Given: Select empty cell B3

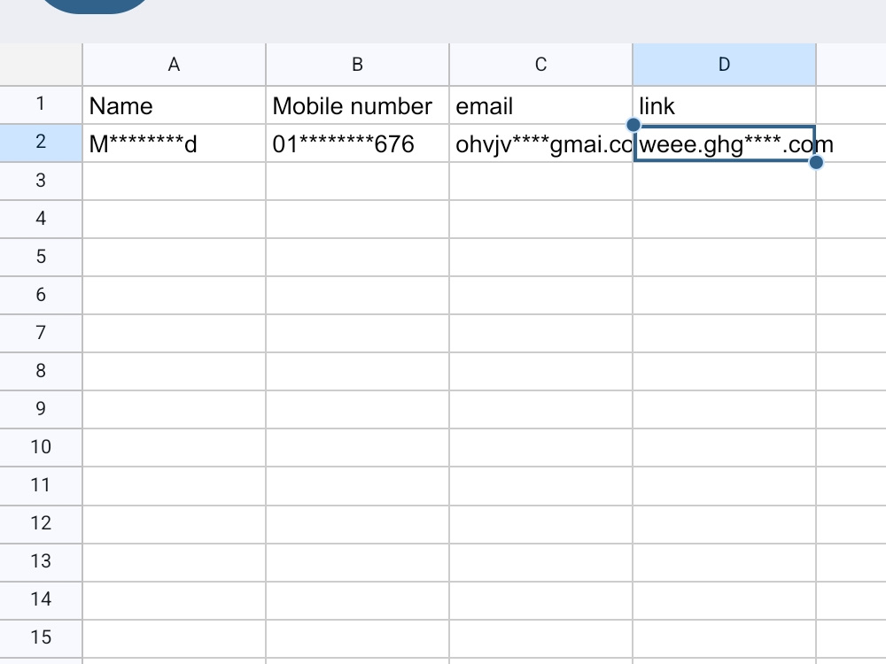Looking at the screenshot, I should 358,181.
